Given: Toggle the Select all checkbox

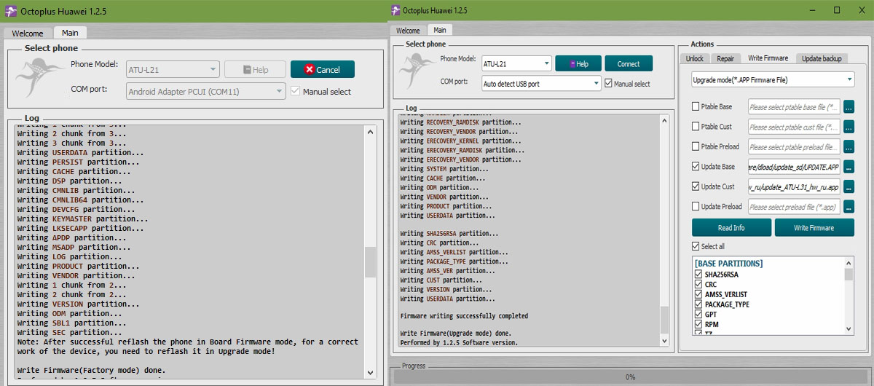Looking at the screenshot, I should click(x=696, y=246).
